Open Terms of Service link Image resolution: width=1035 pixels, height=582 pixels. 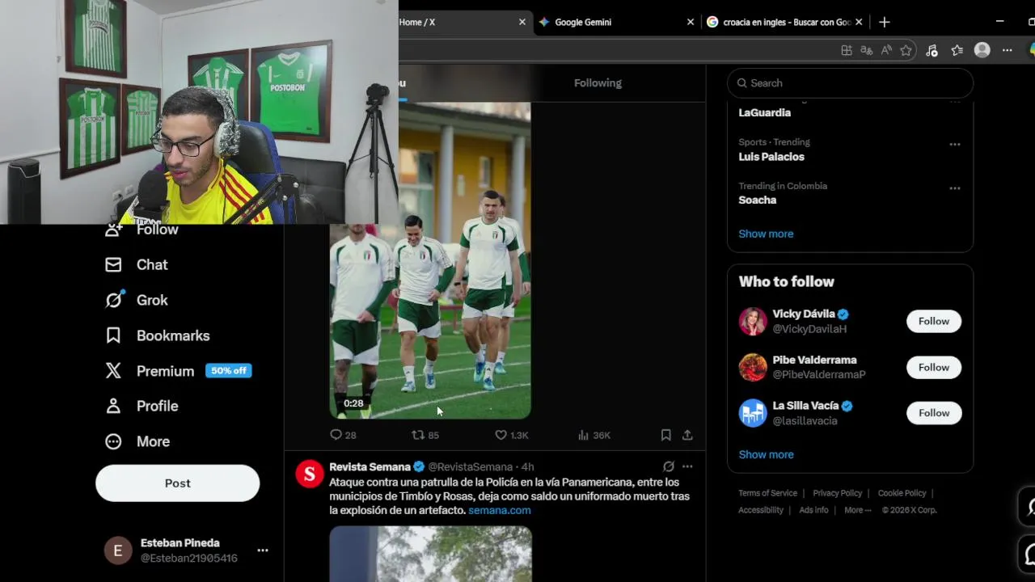click(x=767, y=493)
